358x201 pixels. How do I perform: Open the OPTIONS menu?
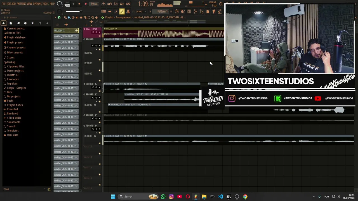tap(37, 4)
